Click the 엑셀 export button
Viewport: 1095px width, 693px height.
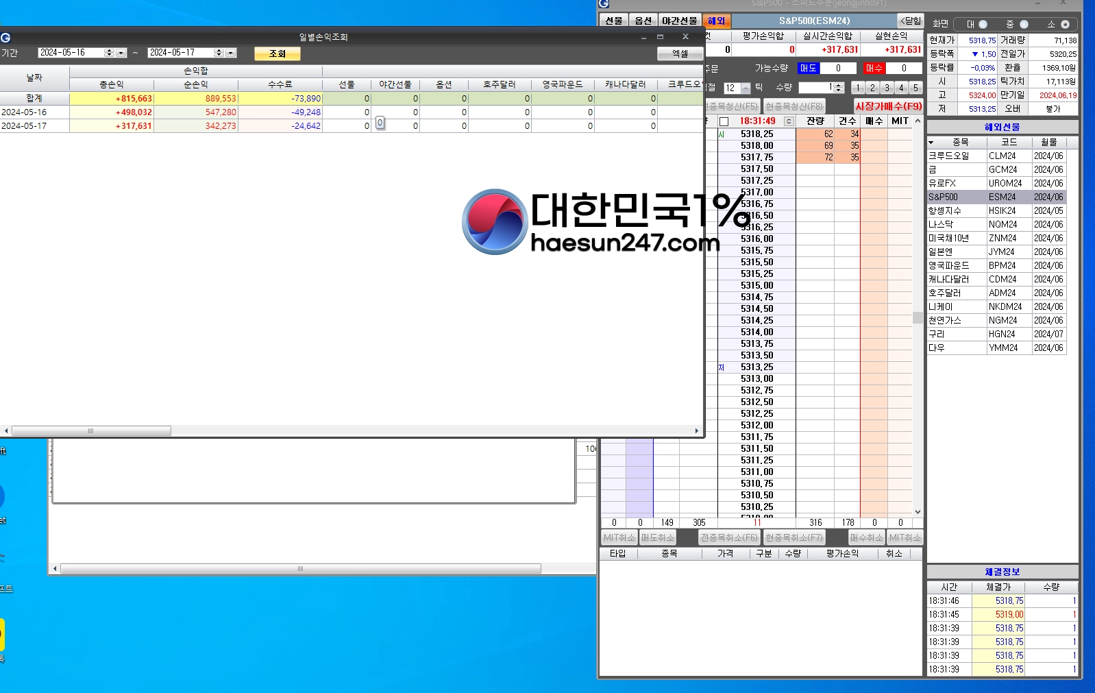pyautogui.click(x=680, y=53)
